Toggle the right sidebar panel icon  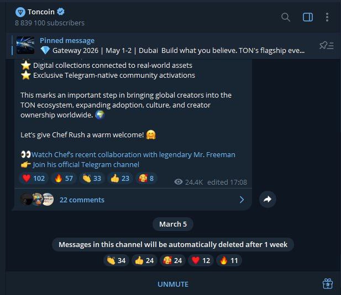pyautogui.click(x=308, y=17)
